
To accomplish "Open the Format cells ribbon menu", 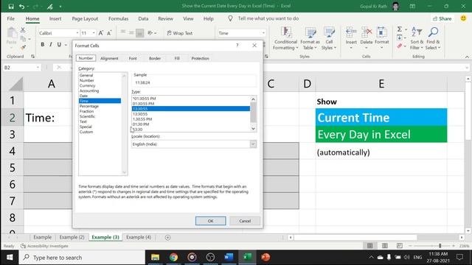I will (x=382, y=38).
